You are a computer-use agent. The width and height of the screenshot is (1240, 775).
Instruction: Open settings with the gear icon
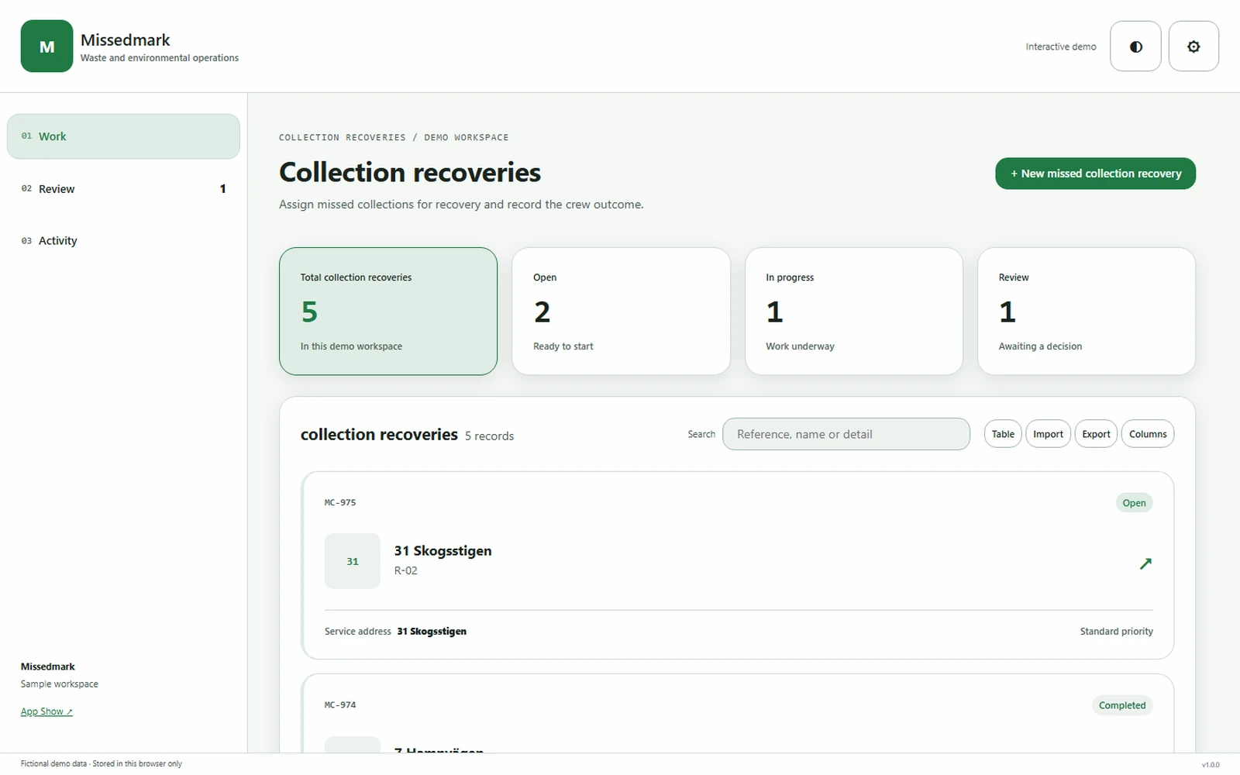(x=1193, y=46)
